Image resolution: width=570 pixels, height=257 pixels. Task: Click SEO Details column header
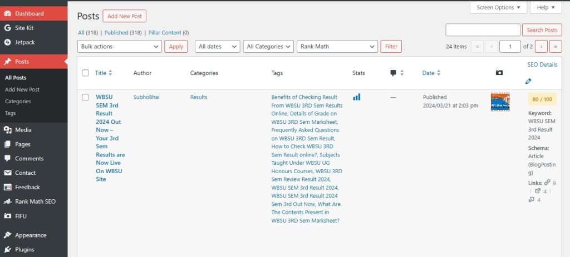click(x=542, y=64)
